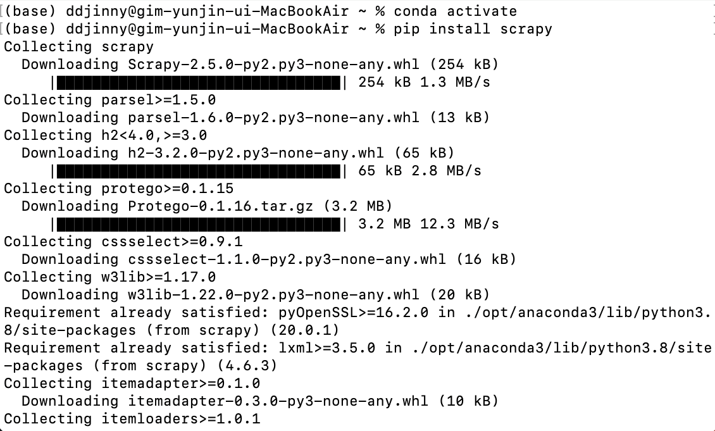Click the 254 kB download progress bar
Screen dimensions: 715x431
click(x=202, y=82)
